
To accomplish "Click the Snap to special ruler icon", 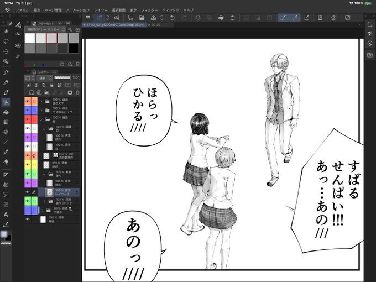I will [295, 18].
